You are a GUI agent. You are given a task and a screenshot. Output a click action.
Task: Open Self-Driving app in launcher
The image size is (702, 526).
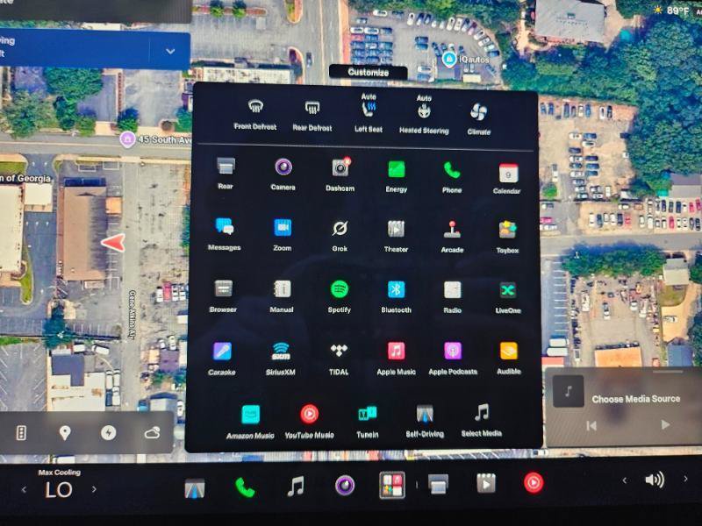click(x=425, y=421)
